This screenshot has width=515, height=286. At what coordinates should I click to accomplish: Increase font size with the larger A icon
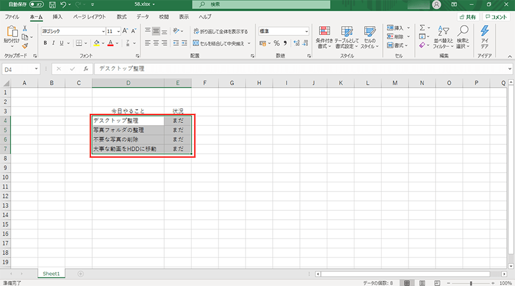coord(125,31)
